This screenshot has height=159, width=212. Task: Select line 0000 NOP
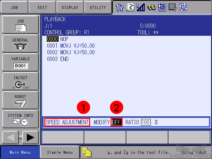click(x=58, y=39)
